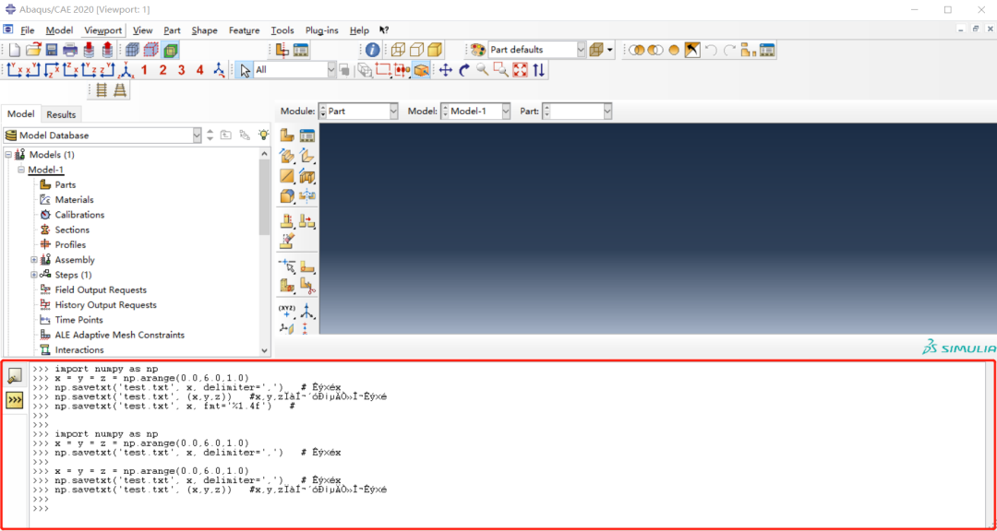Click the Create Round or Fillet tool
Viewport: 997px width, 531px height.
click(x=287, y=196)
